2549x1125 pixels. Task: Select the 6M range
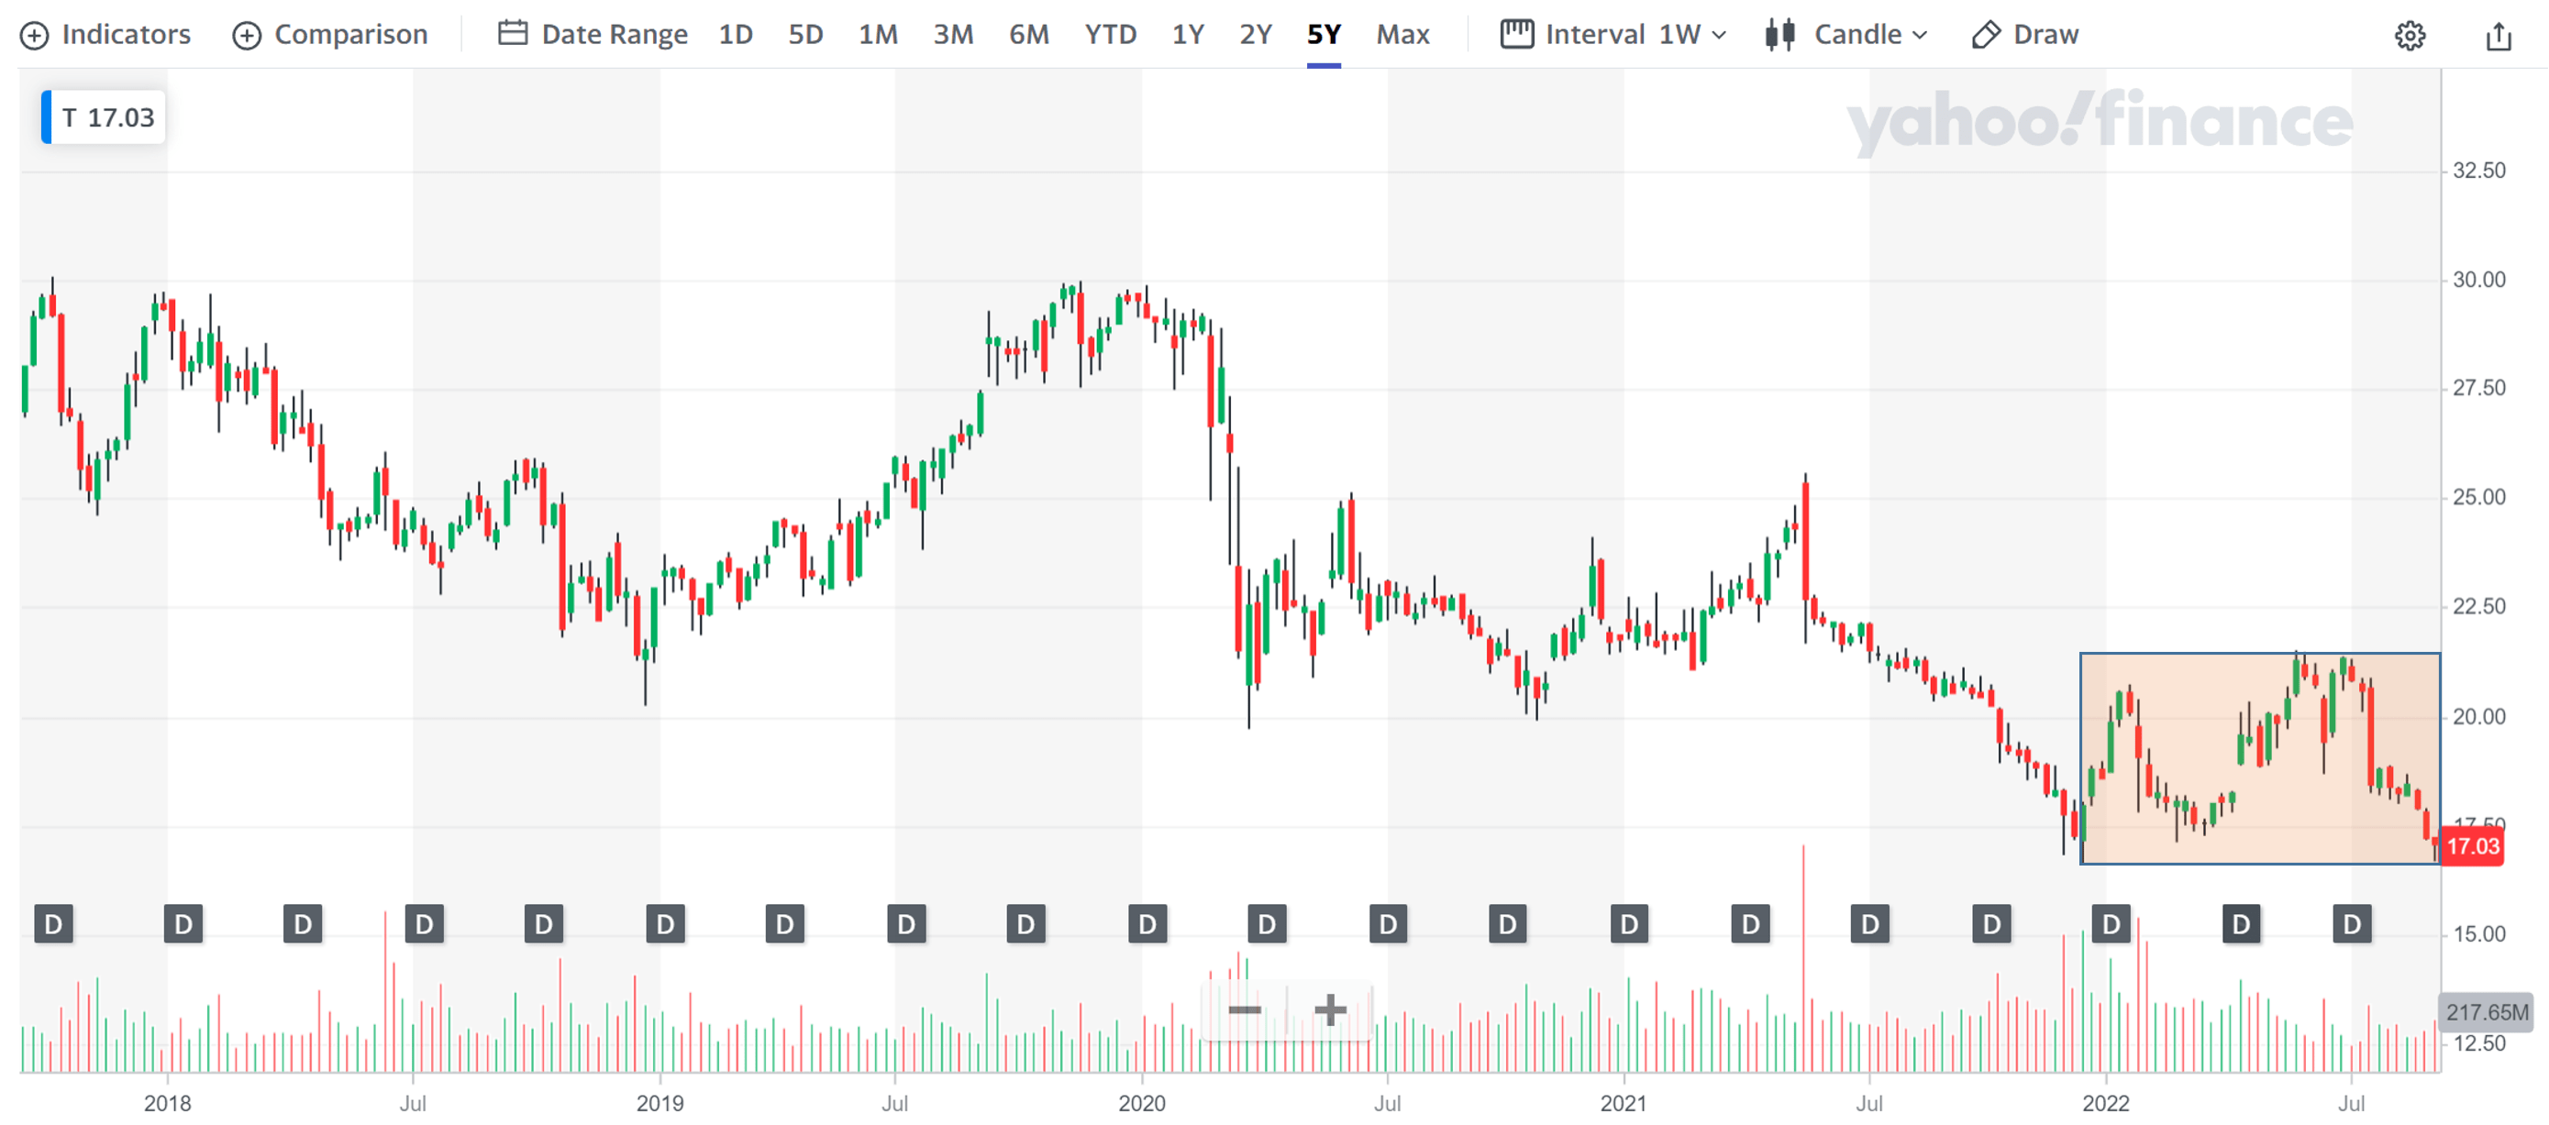point(1028,35)
